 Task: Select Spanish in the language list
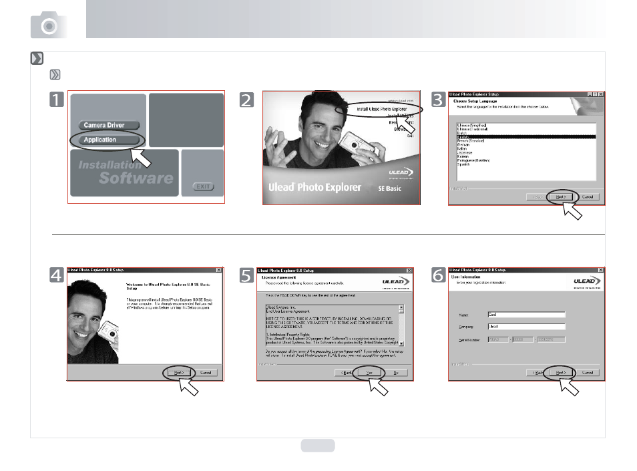(463, 164)
